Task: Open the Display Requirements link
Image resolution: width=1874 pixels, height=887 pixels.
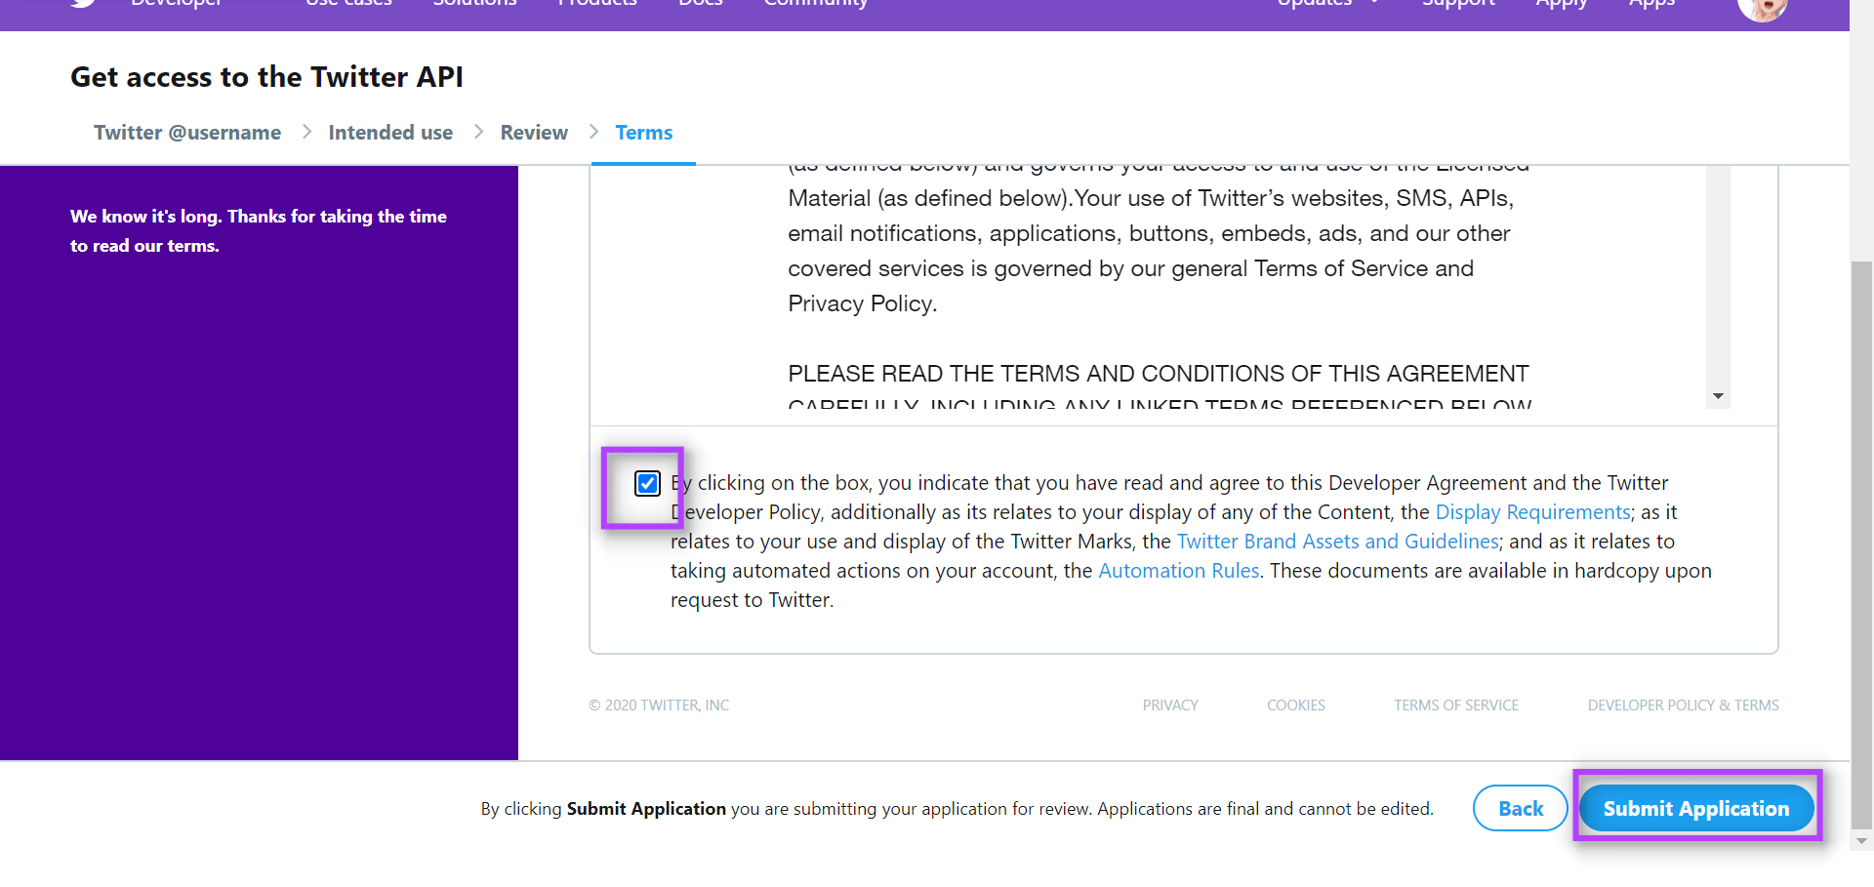Action: point(1532,512)
